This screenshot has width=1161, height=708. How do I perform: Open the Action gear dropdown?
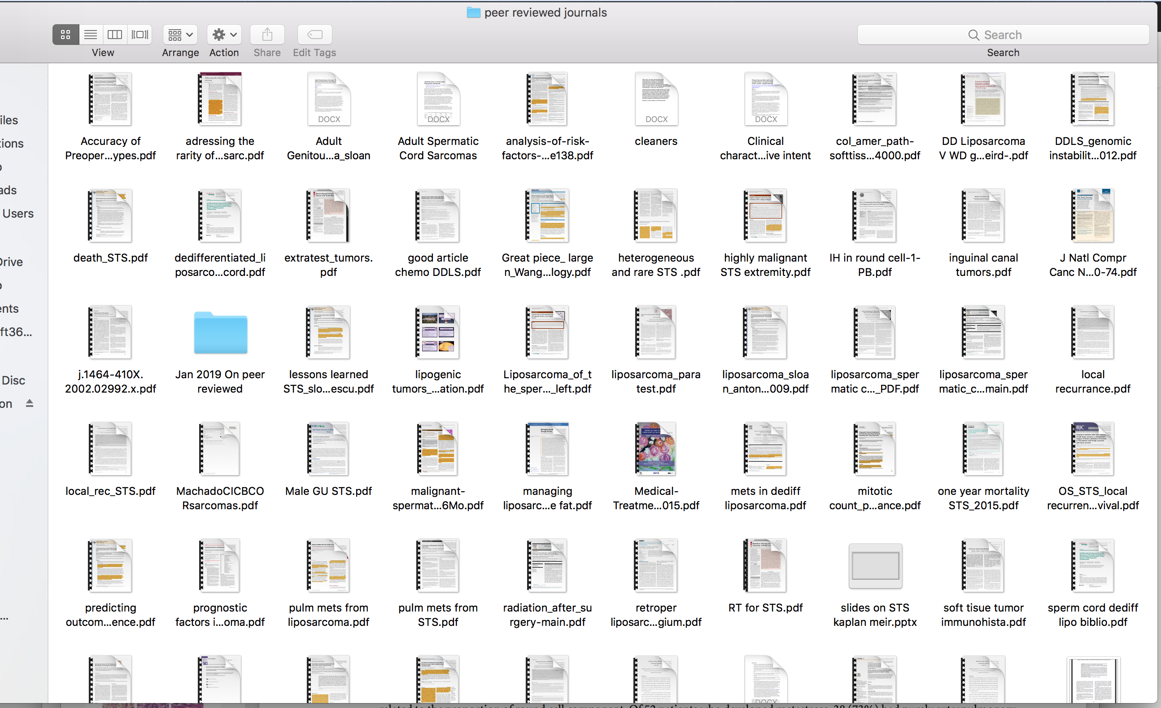224,35
